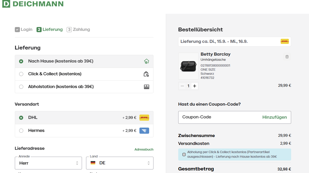Click the Gesamtbetrag 32,98 € amount
This screenshot has height=173, width=309.
click(x=284, y=169)
